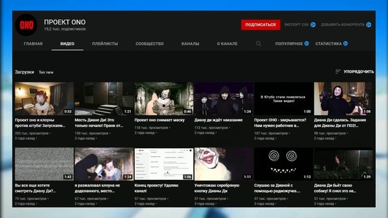Click the '67 тыс. просмотров' view count
The height and width of the screenshot is (218, 388).
(90, 199)
